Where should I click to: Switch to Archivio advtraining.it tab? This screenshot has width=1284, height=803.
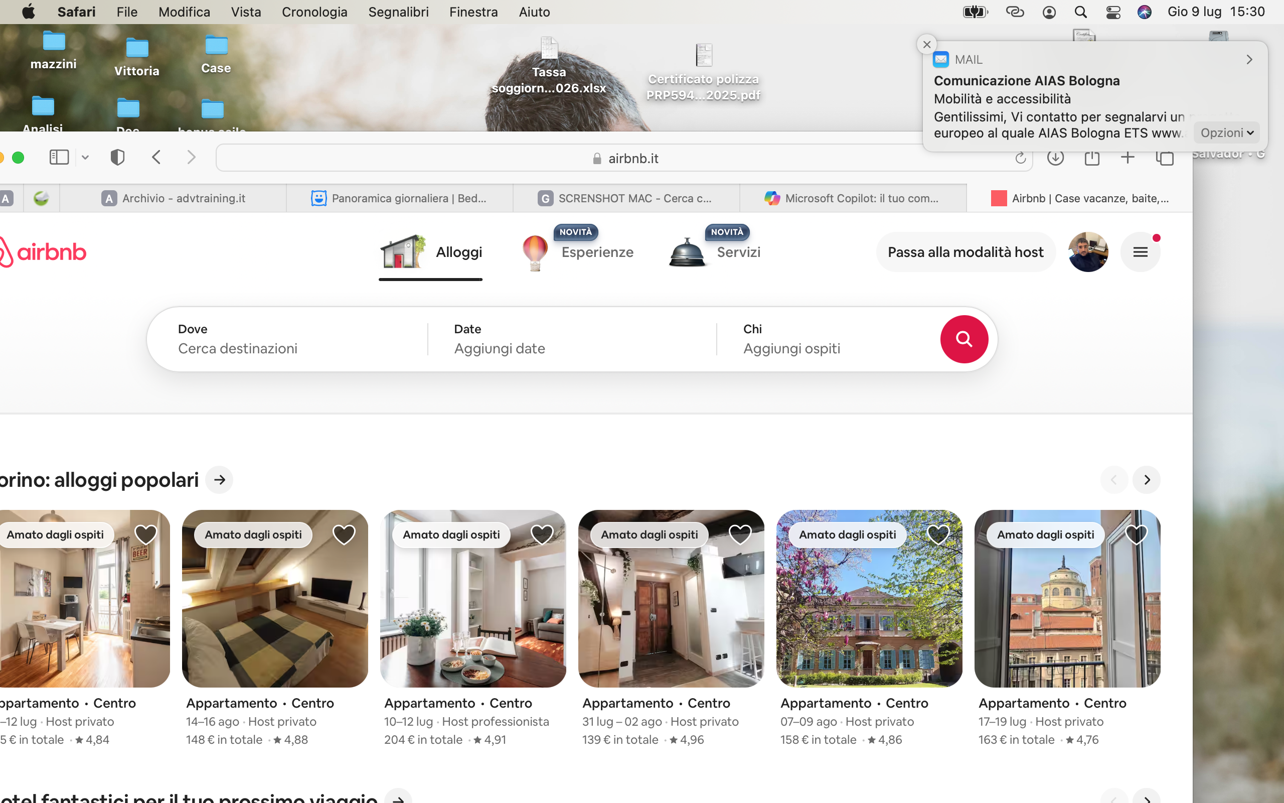(173, 198)
